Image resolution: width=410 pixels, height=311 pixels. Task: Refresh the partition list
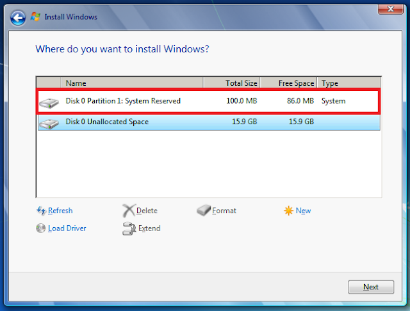[60, 211]
